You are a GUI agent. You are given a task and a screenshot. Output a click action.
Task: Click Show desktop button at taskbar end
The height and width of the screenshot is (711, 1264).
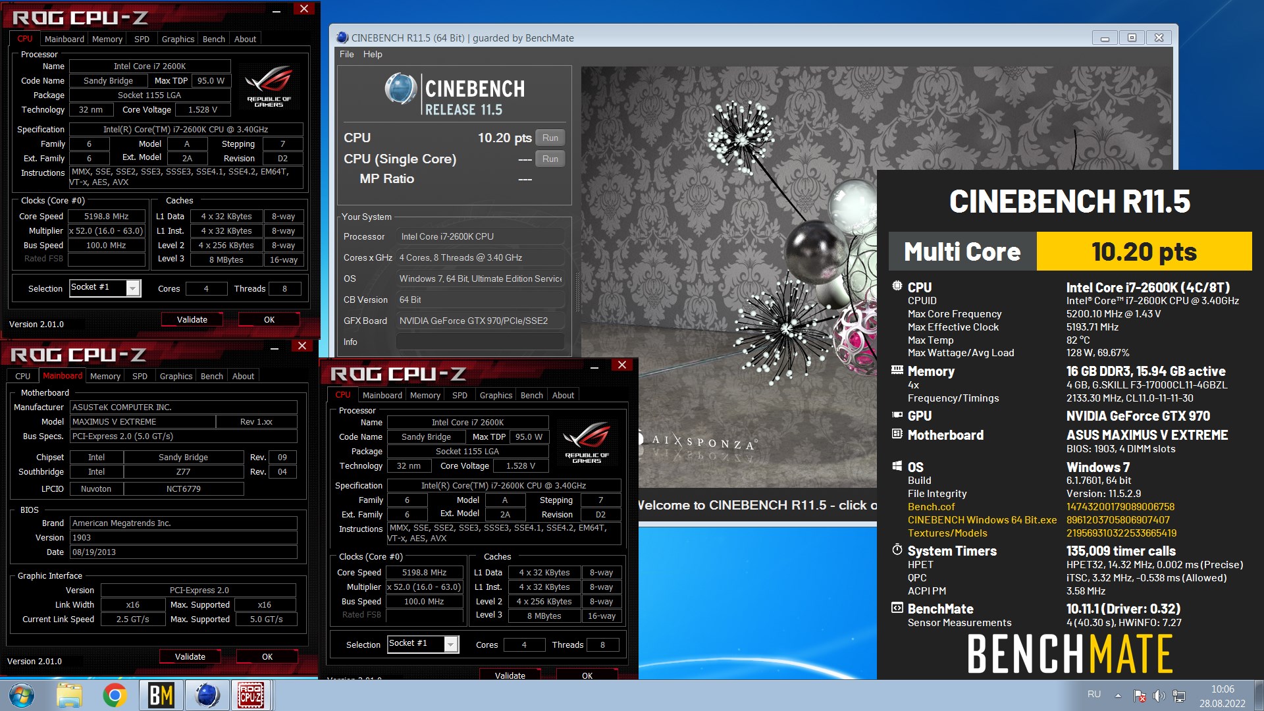click(1259, 695)
